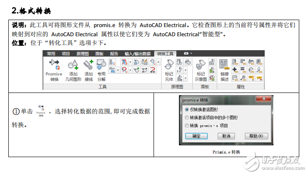This screenshot has height=175, width=308.
Task: Choose 转换 promis·e 项目 radio option
Action: pos(188,126)
